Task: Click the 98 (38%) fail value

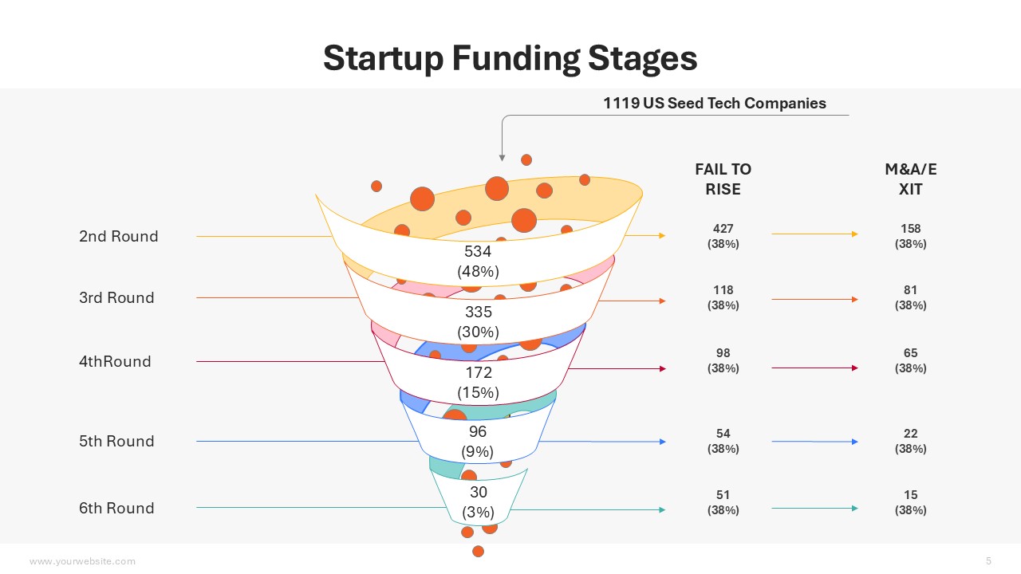Action: (723, 360)
